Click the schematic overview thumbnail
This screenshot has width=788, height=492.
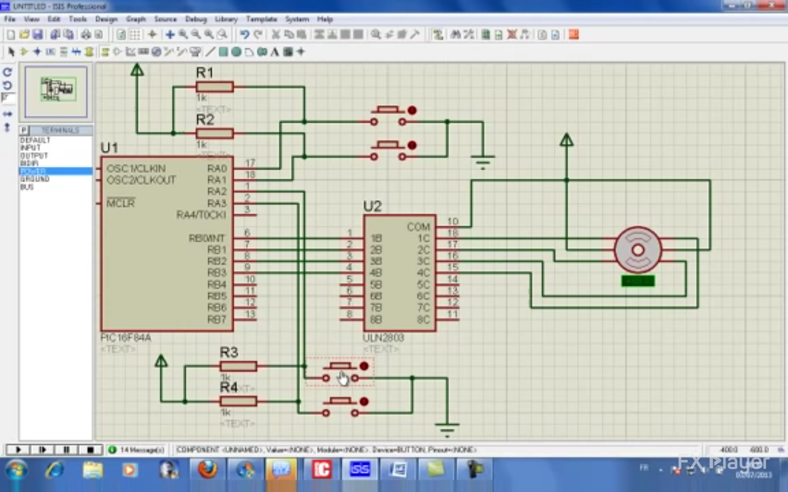click(56, 91)
